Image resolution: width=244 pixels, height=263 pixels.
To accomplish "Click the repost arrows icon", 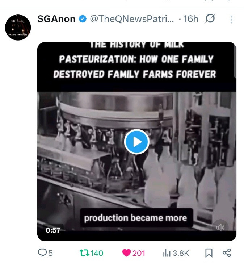I will tap(84, 253).
